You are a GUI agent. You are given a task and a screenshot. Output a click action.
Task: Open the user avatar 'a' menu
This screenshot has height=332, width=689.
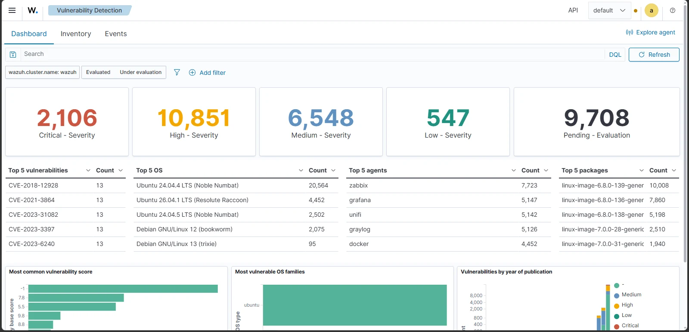point(652,10)
